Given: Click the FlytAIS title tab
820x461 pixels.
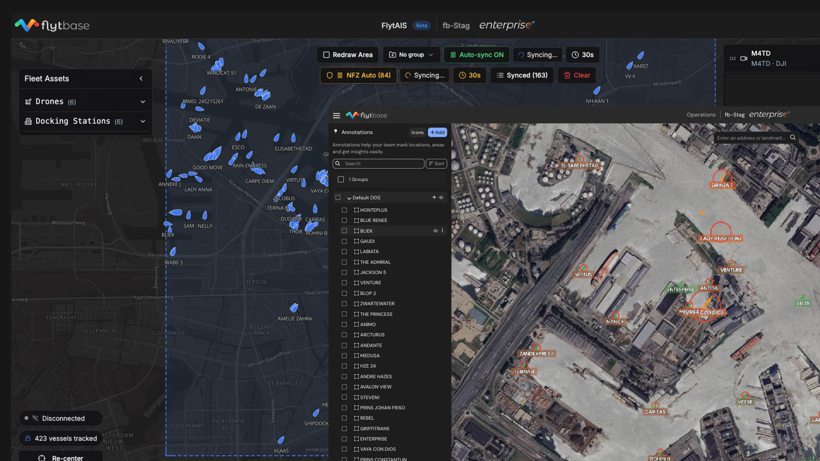Looking at the screenshot, I should pos(394,26).
